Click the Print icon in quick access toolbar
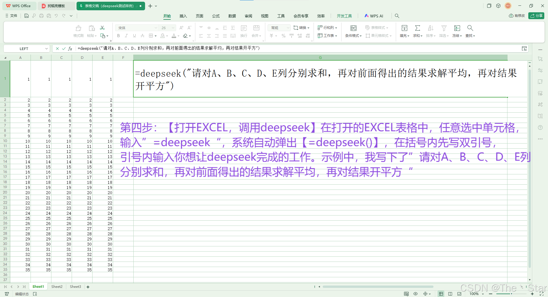 (x=41, y=16)
